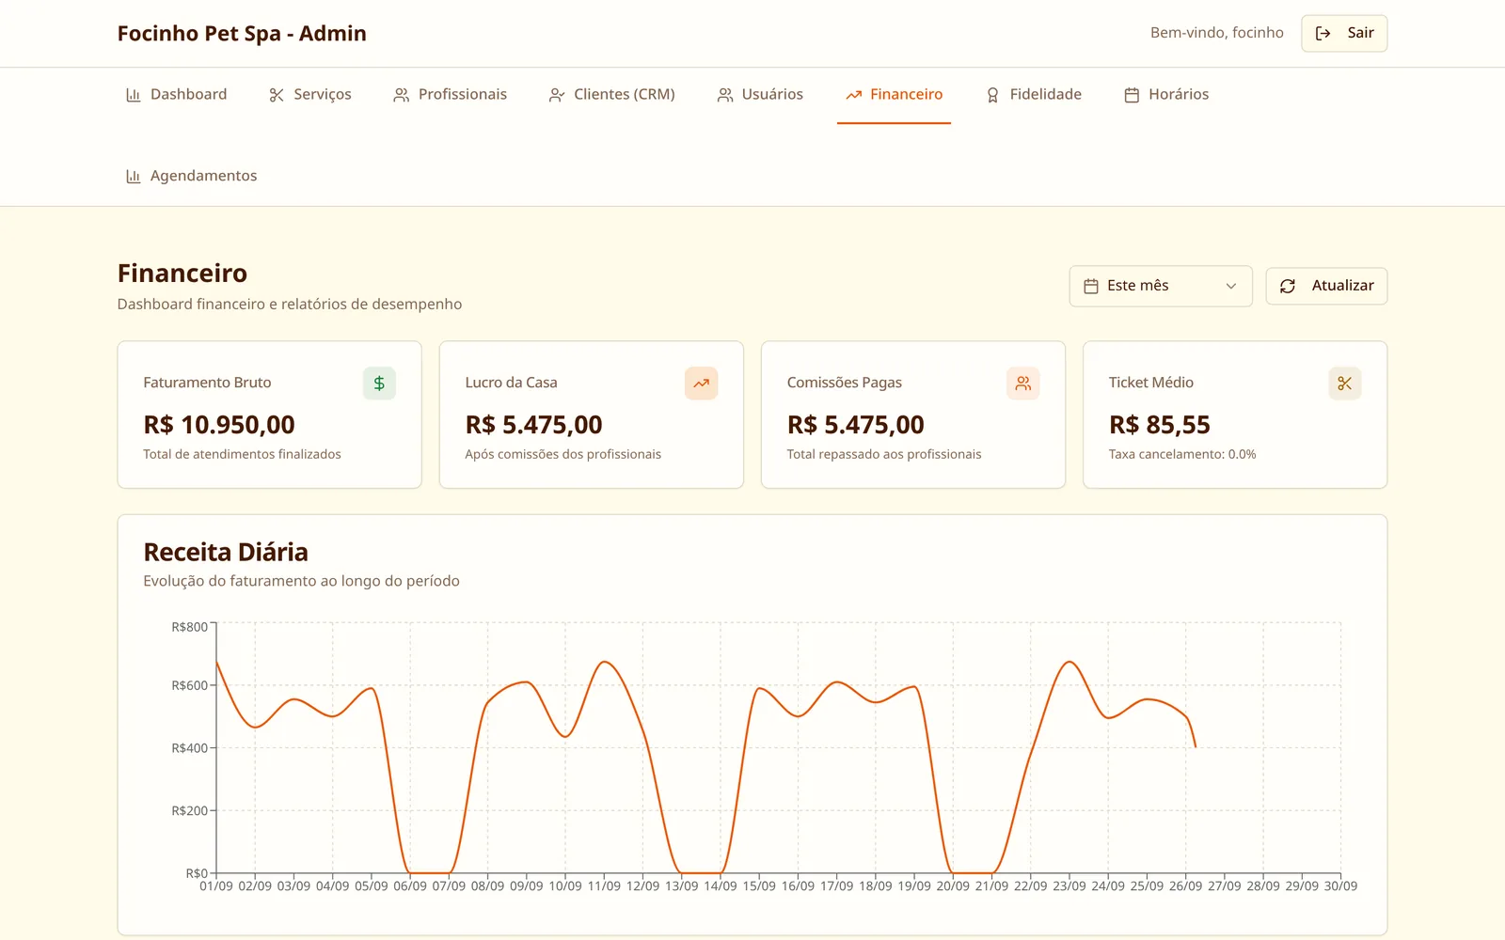
Task: Click the logout arrow icon beside Sair
Action: (x=1323, y=34)
